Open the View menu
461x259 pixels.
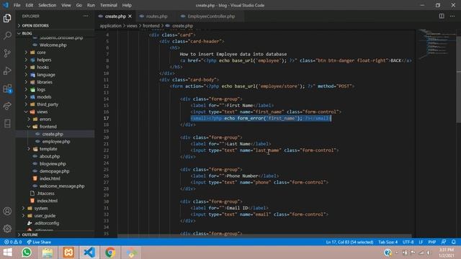click(x=66, y=5)
